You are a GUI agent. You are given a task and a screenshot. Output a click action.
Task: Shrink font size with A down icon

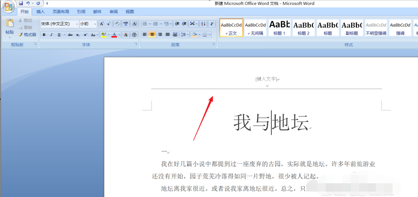109,24
